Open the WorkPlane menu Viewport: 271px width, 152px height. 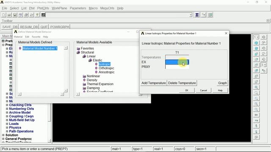[59, 8]
